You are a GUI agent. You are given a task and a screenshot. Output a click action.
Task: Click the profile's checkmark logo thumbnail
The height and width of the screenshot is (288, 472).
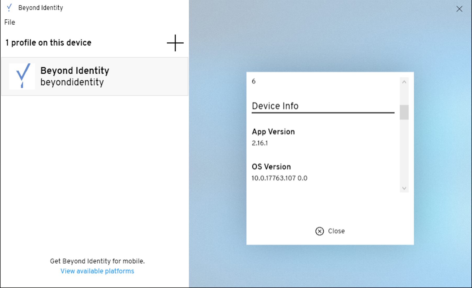pyautogui.click(x=22, y=76)
